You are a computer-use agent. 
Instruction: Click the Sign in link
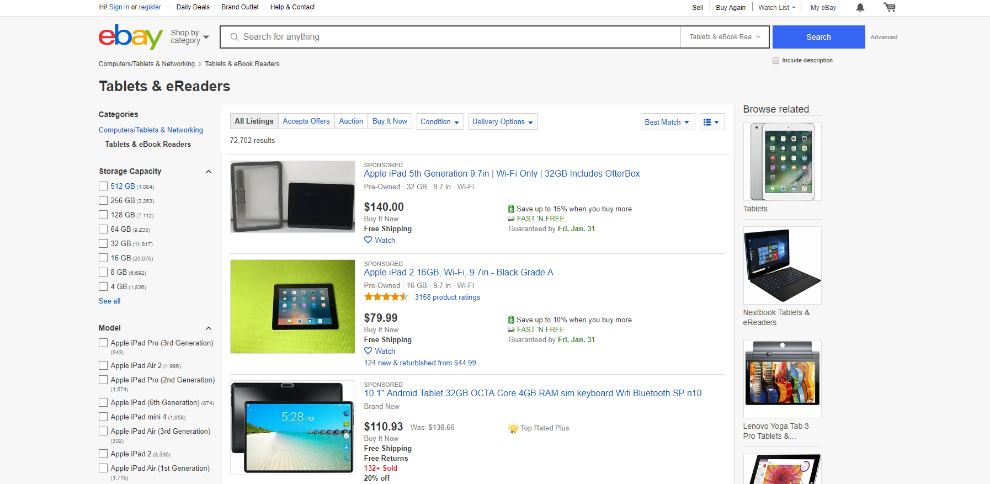coord(119,7)
